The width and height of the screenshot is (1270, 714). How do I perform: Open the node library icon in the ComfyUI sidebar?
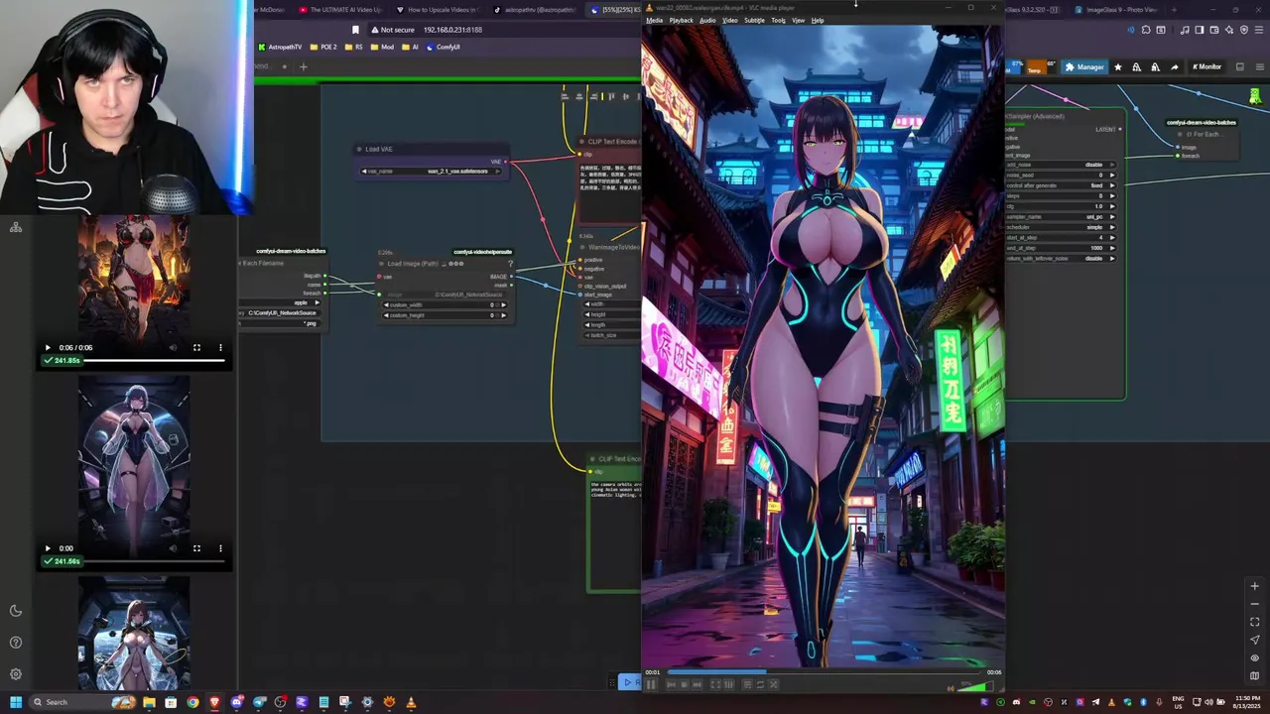16,228
